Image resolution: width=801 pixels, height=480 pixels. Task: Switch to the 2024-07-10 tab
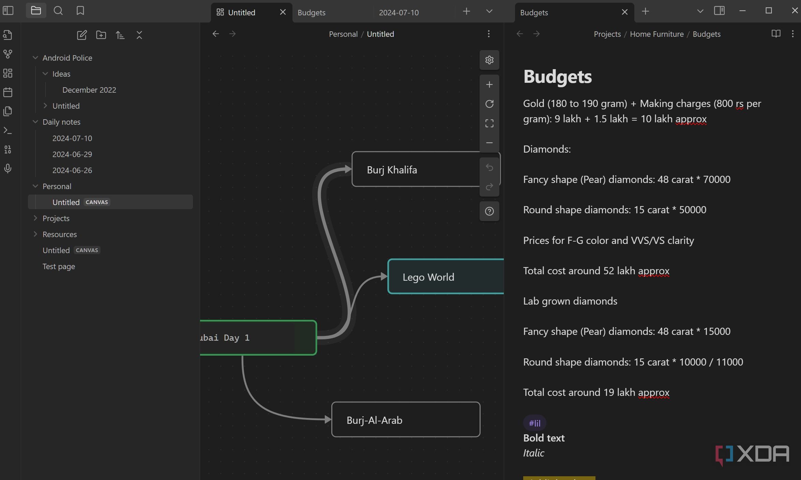point(414,13)
